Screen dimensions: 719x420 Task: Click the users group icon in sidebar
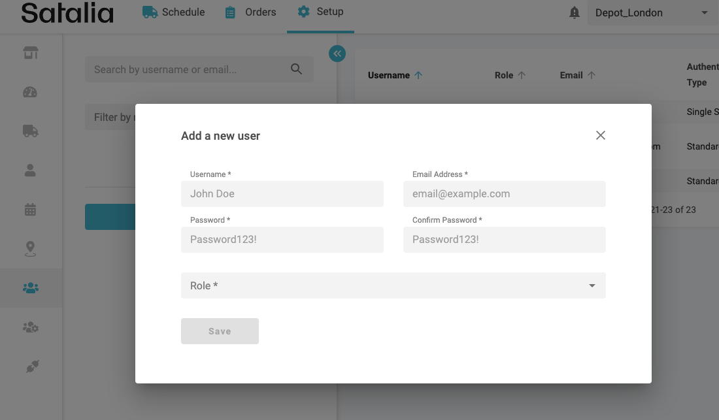point(31,288)
